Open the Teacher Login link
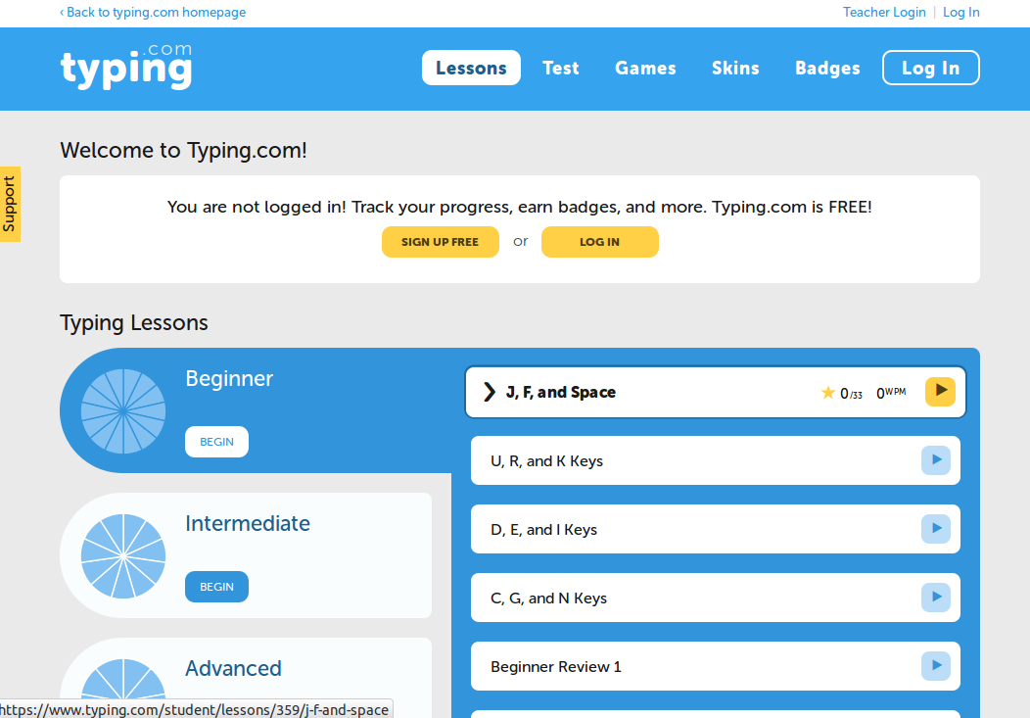The width and height of the screenshot is (1030, 718). 884,13
